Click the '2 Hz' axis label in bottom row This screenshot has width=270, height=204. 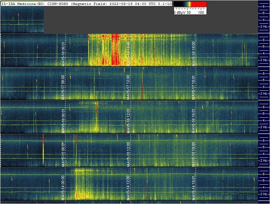pos(264,194)
